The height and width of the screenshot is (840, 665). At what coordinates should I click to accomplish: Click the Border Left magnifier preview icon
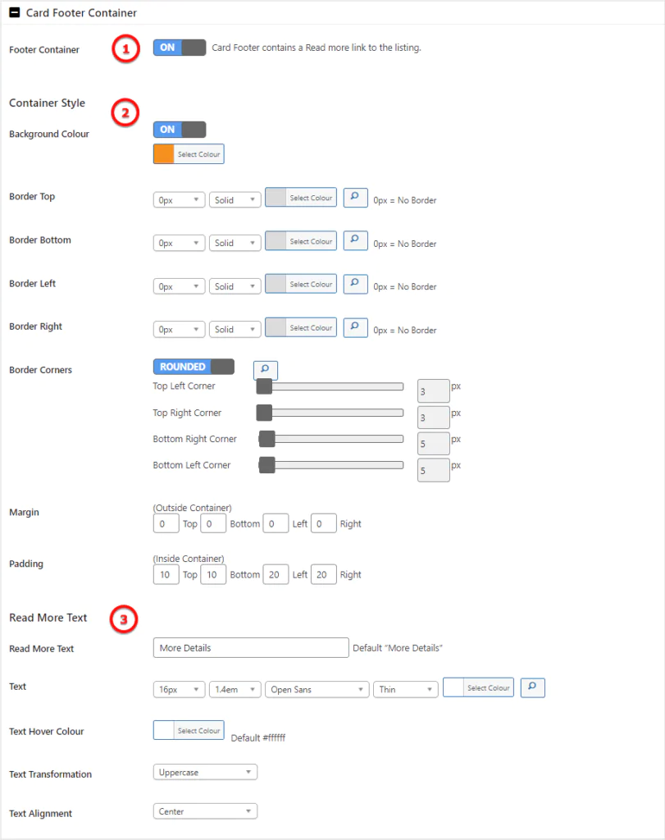click(x=355, y=284)
